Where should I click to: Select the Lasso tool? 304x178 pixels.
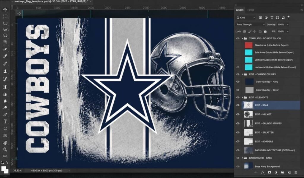[5, 23]
